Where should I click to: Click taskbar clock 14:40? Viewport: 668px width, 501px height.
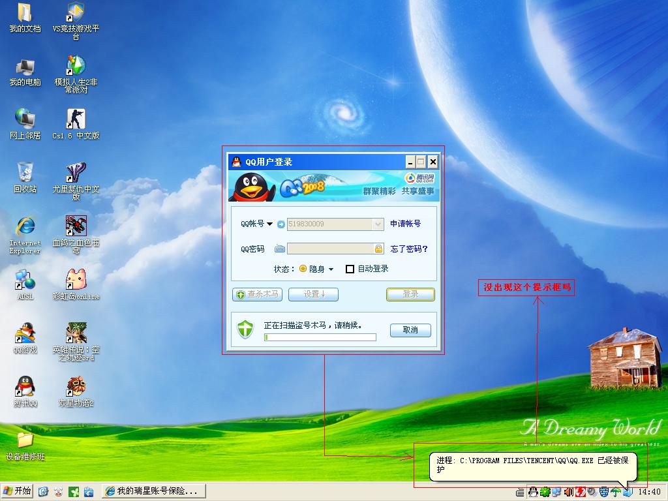pyautogui.click(x=649, y=492)
